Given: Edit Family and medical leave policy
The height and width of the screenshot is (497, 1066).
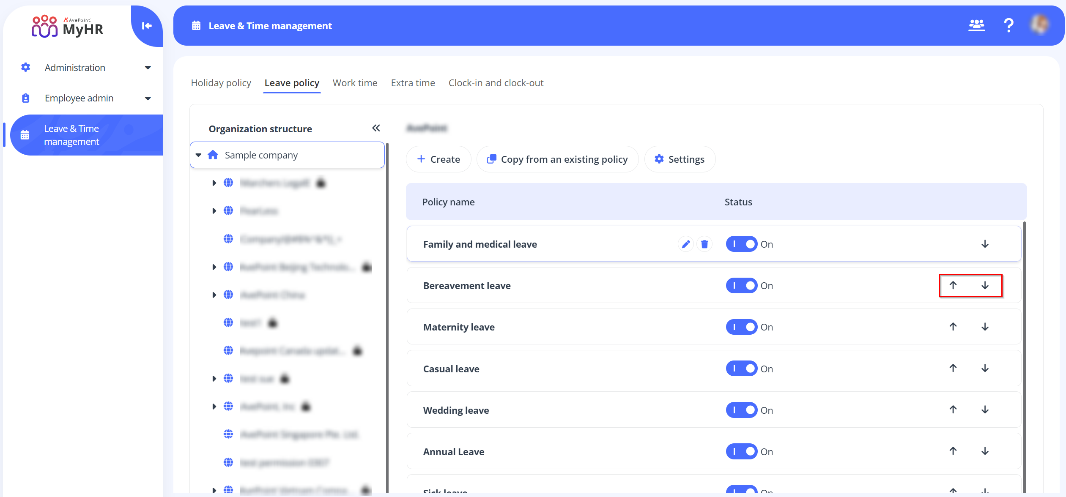Looking at the screenshot, I should click(x=685, y=244).
